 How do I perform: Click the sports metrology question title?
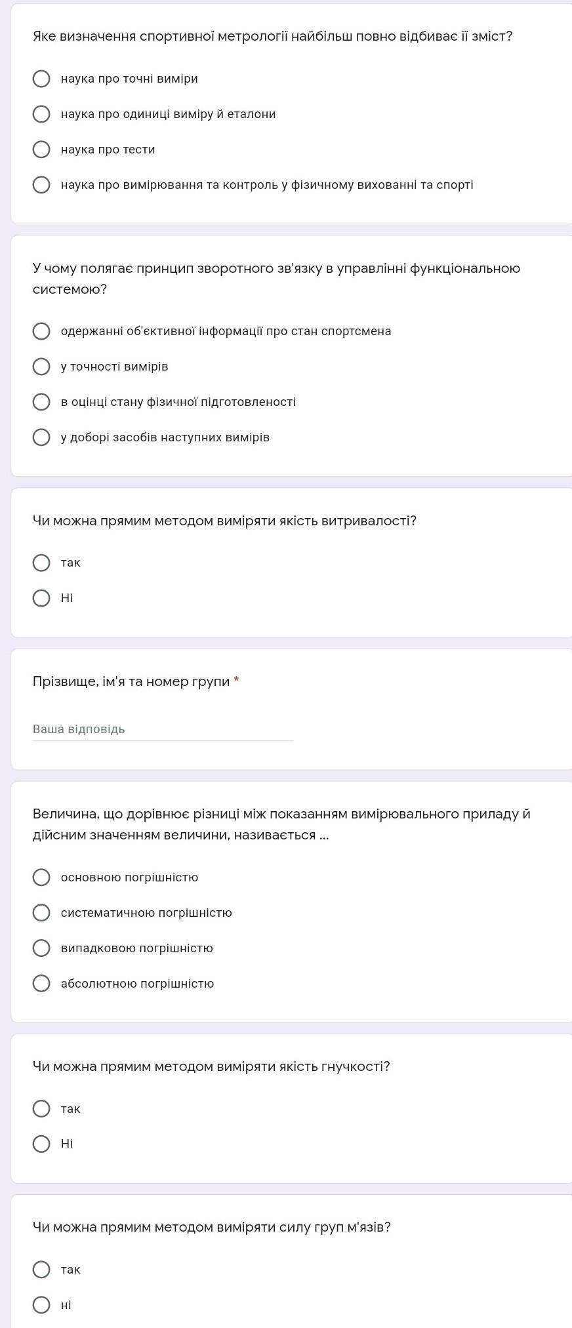[x=272, y=36]
